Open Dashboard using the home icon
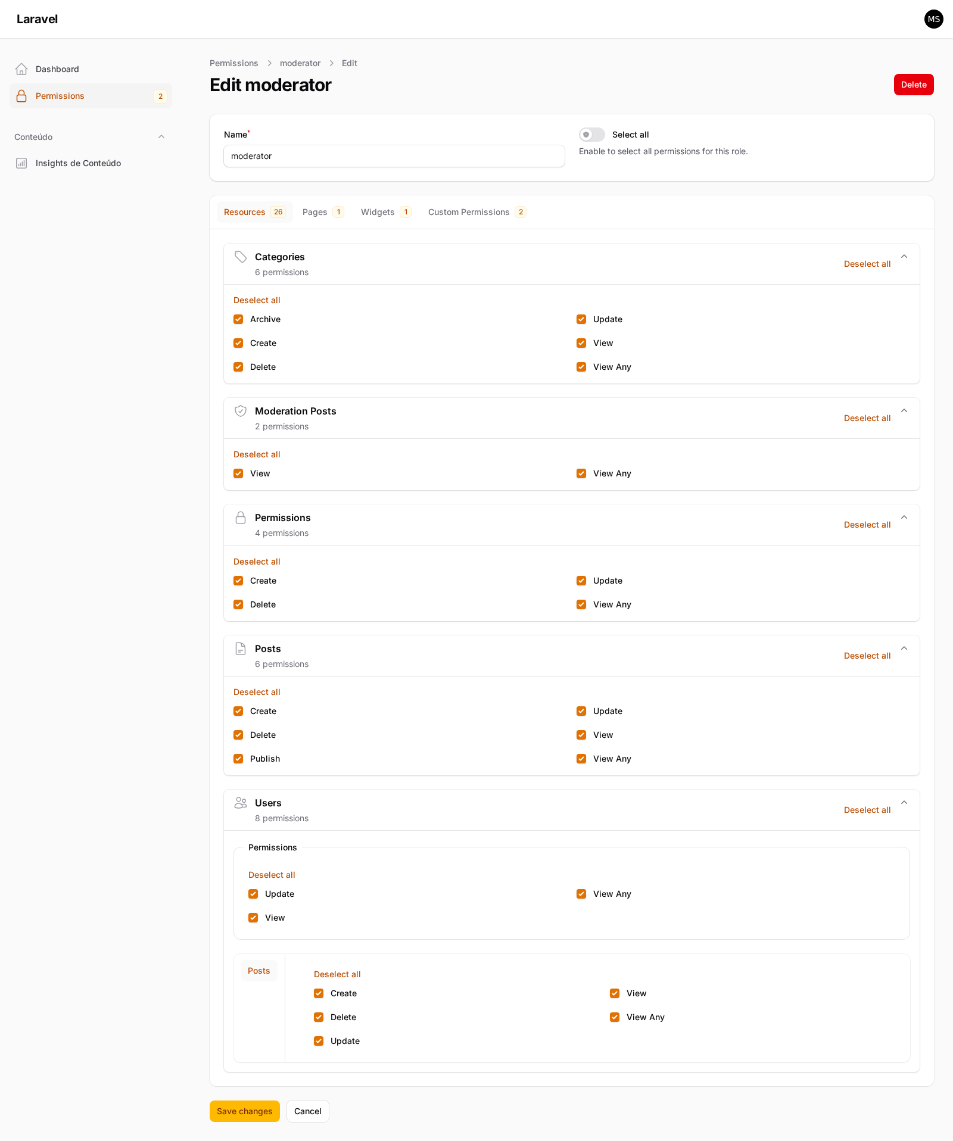953x1141 pixels. 21,68
